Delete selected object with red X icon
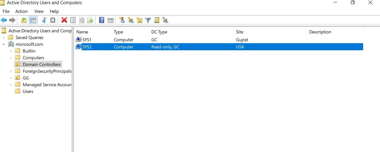 [64, 20]
